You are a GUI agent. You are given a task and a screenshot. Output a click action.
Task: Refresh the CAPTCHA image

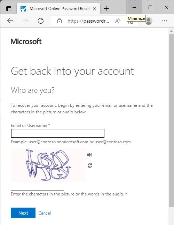[90, 166]
